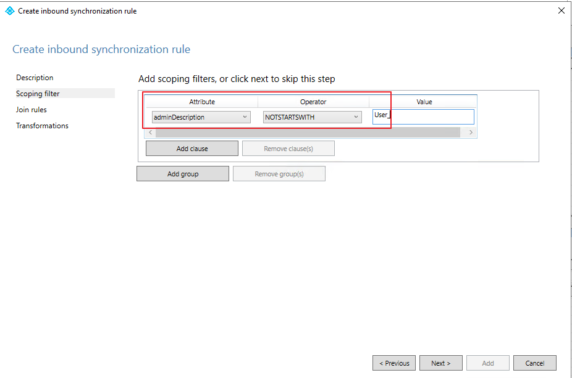
Task: Open the adminDescription attribute dropdown
Action: pos(201,117)
